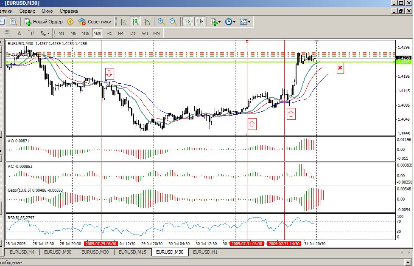Expand the arrows objects dropdown arrow
Screen dimensions: 414x266
(x=49, y=34)
